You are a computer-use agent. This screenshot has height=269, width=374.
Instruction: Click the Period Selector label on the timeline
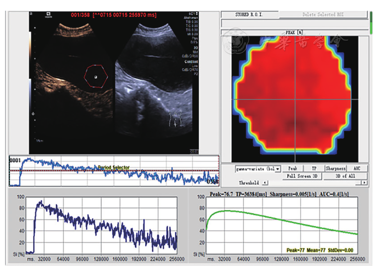click(x=114, y=168)
